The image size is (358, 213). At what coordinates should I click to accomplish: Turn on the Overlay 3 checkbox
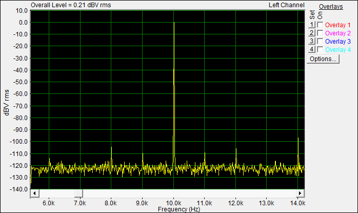320,41
